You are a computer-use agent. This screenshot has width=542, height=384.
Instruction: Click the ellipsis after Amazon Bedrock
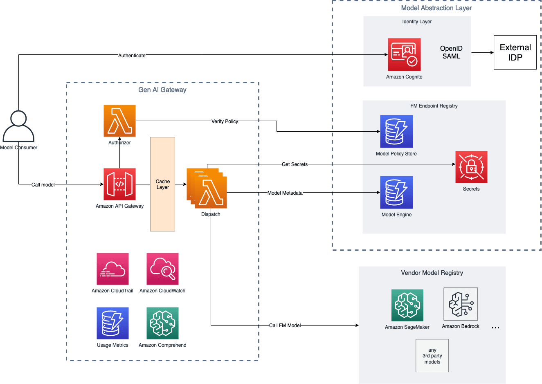click(x=495, y=328)
